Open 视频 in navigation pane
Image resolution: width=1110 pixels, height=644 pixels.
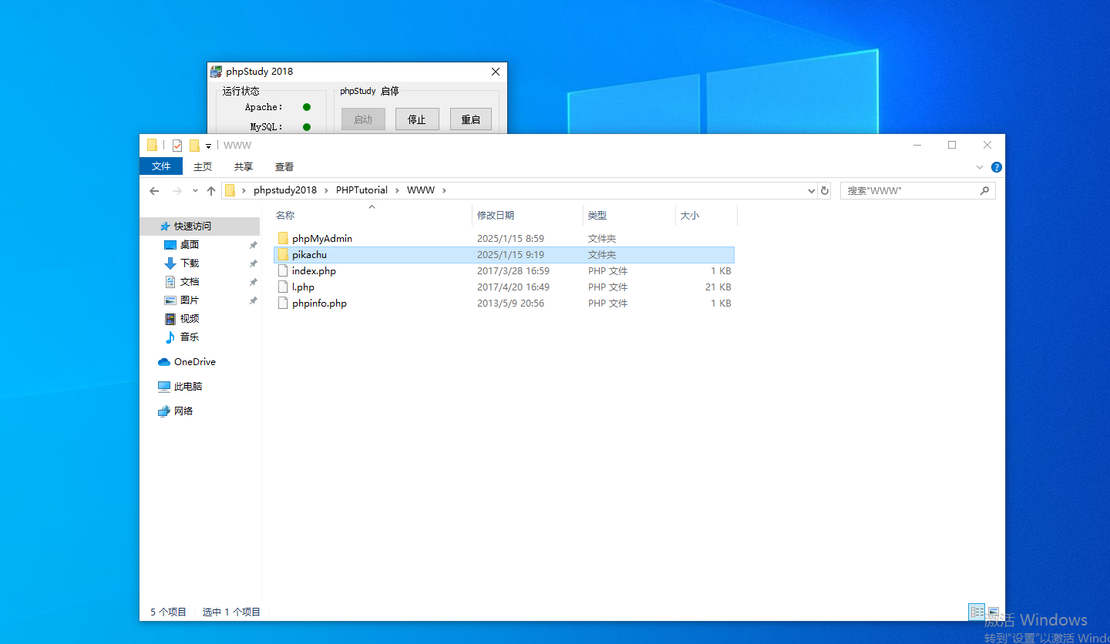(190, 318)
